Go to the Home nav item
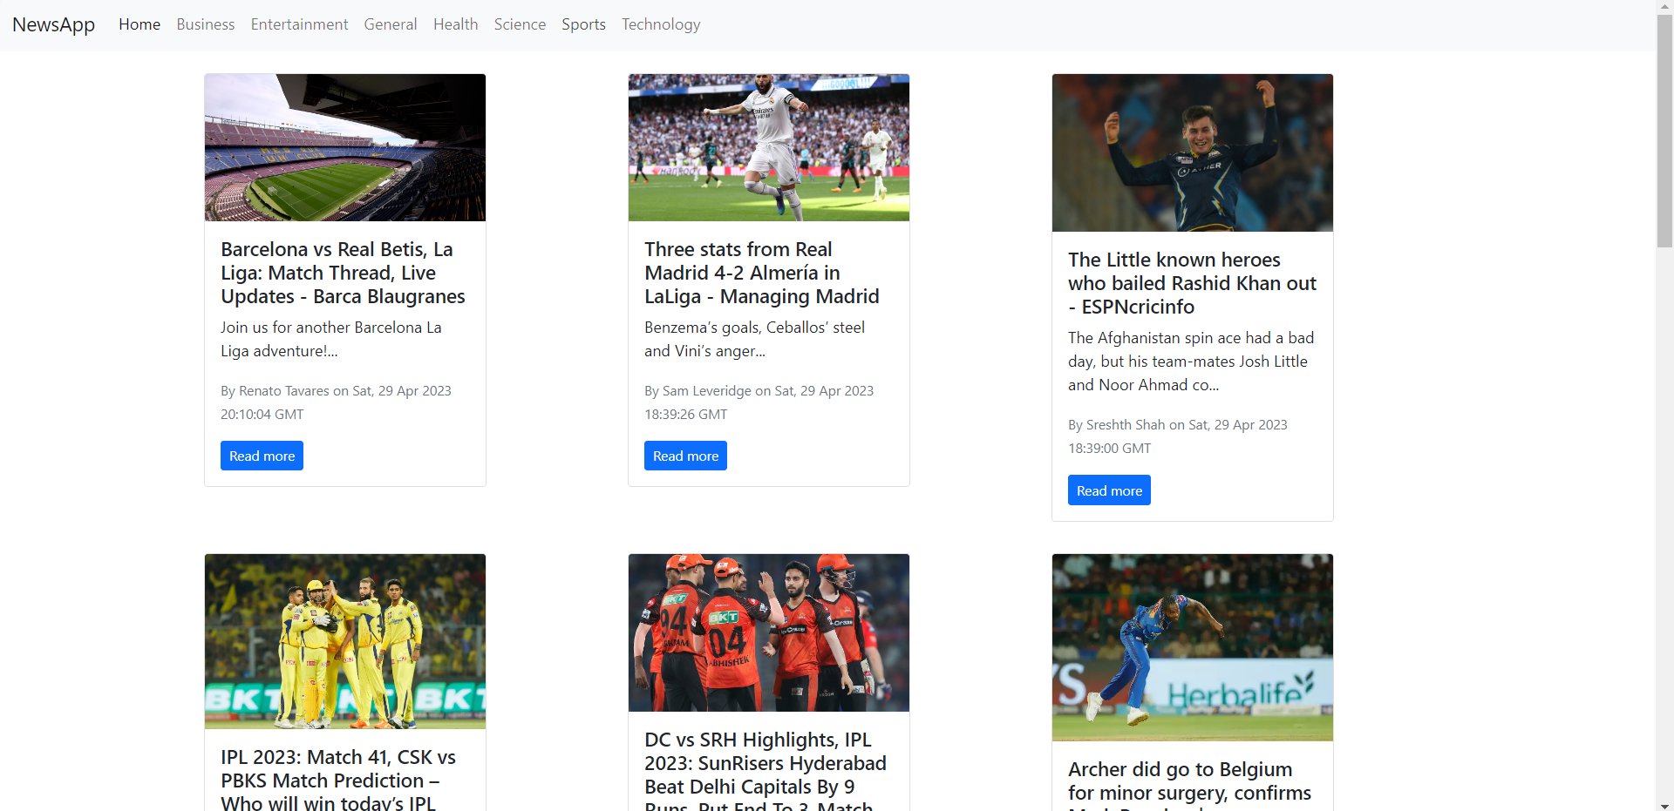This screenshot has width=1674, height=811. (x=139, y=24)
